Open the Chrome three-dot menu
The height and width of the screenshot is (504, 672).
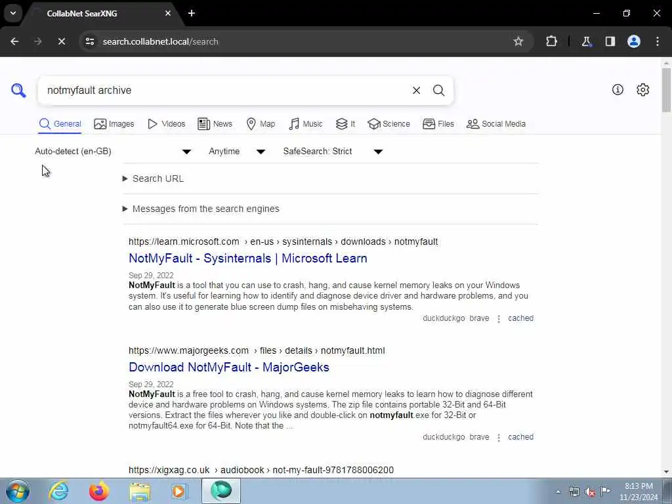point(658,41)
